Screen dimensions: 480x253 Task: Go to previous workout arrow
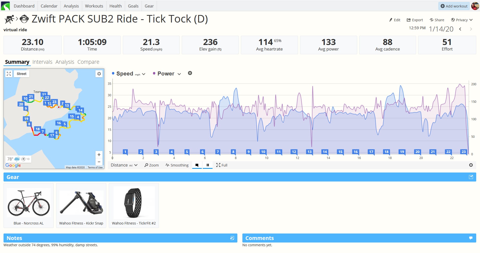coord(460,29)
